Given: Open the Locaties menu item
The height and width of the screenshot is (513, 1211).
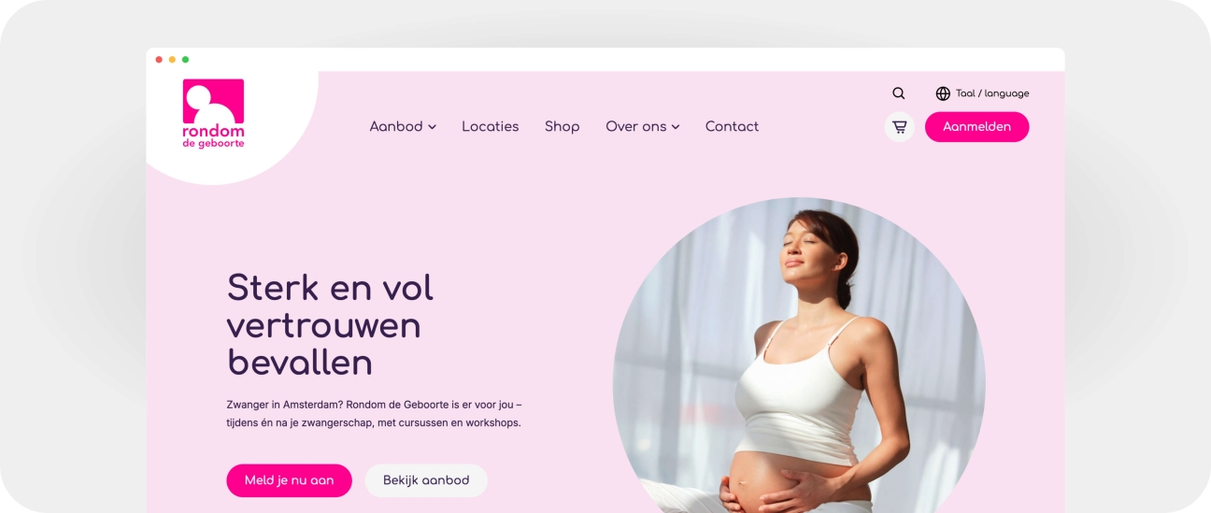Looking at the screenshot, I should click(x=490, y=126).
